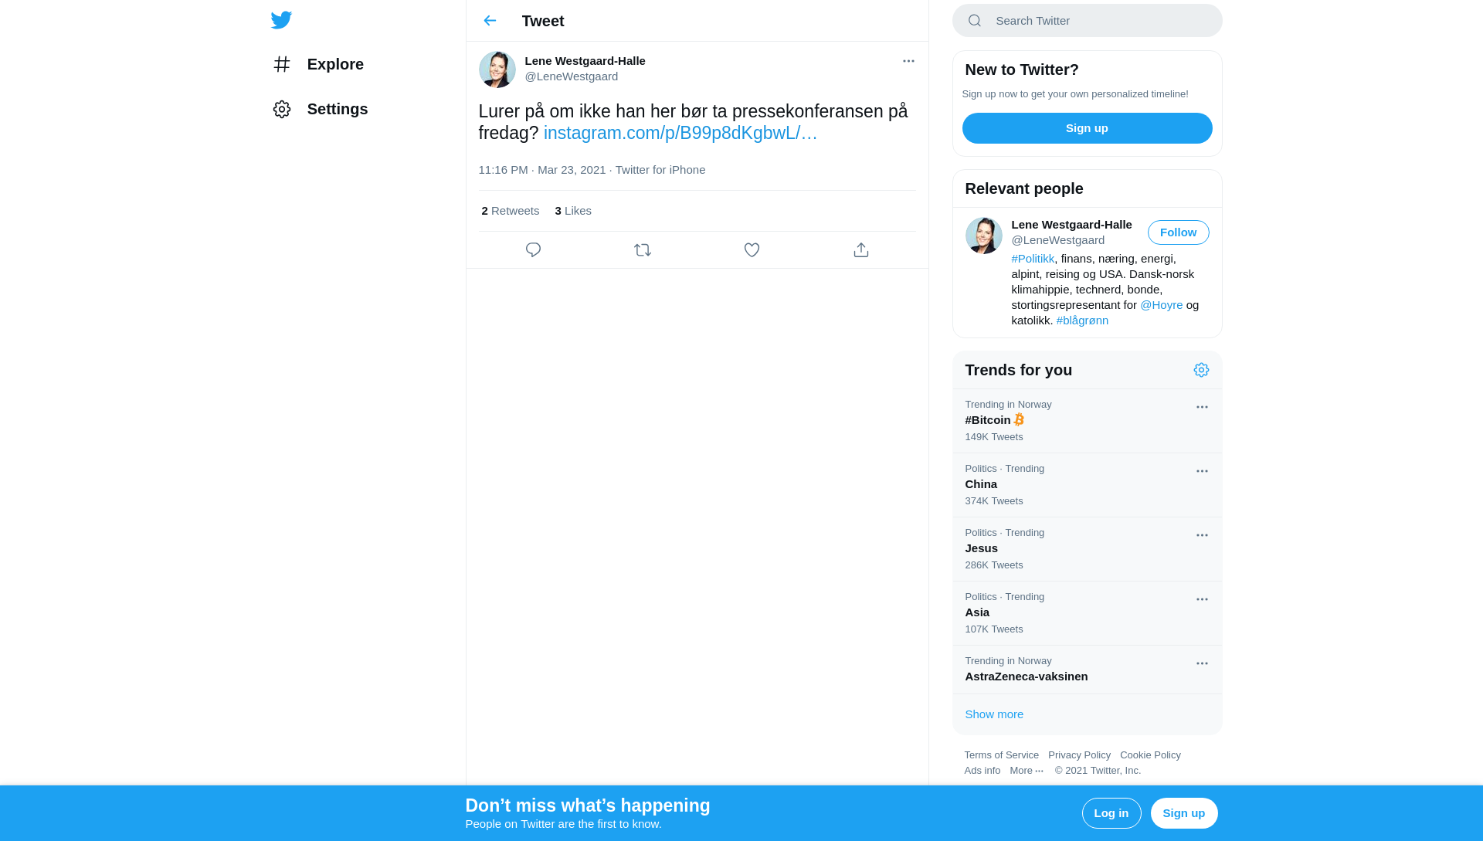The height and width of the screenshot is (841, 1483).
Task: Open more options for China trend
Action: [x=1202, y=471]
